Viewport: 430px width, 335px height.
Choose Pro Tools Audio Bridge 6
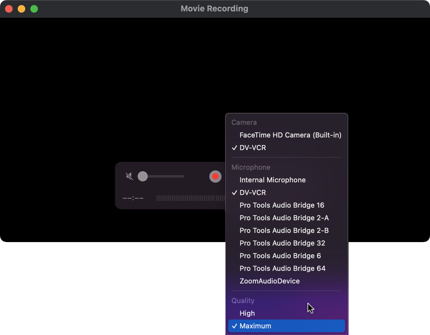[280, 256]
